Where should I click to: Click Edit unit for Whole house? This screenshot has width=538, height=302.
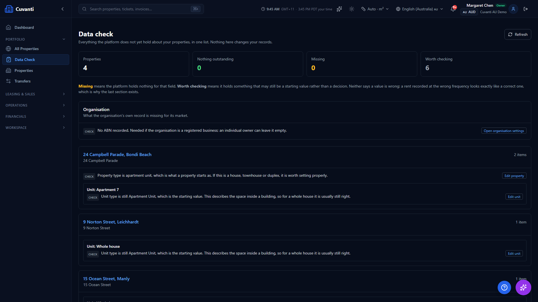coord(514,254)
